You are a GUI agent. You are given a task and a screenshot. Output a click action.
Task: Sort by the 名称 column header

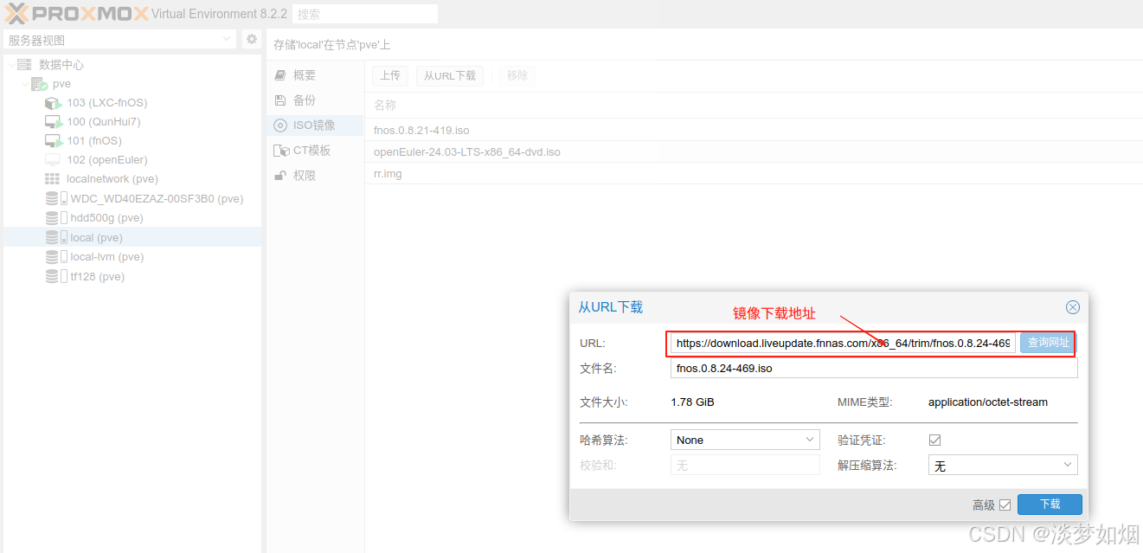[x=385, y=105]
